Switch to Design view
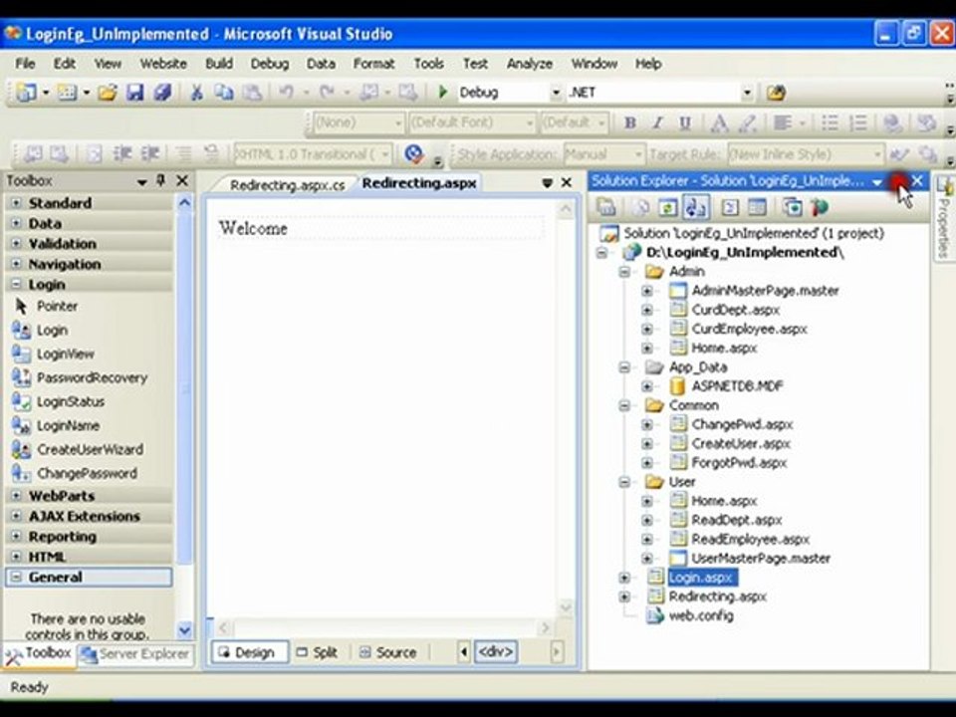The height and width of the screenshot is (717, 956). tap(249, 652)
